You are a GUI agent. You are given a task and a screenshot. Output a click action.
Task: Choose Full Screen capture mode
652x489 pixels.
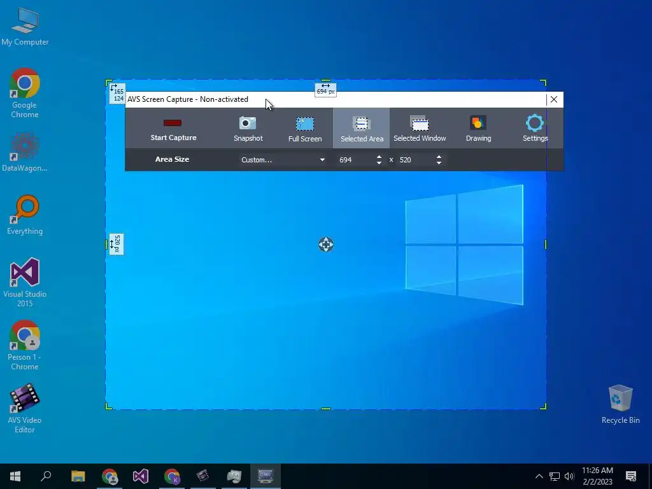tap(305, 129)
